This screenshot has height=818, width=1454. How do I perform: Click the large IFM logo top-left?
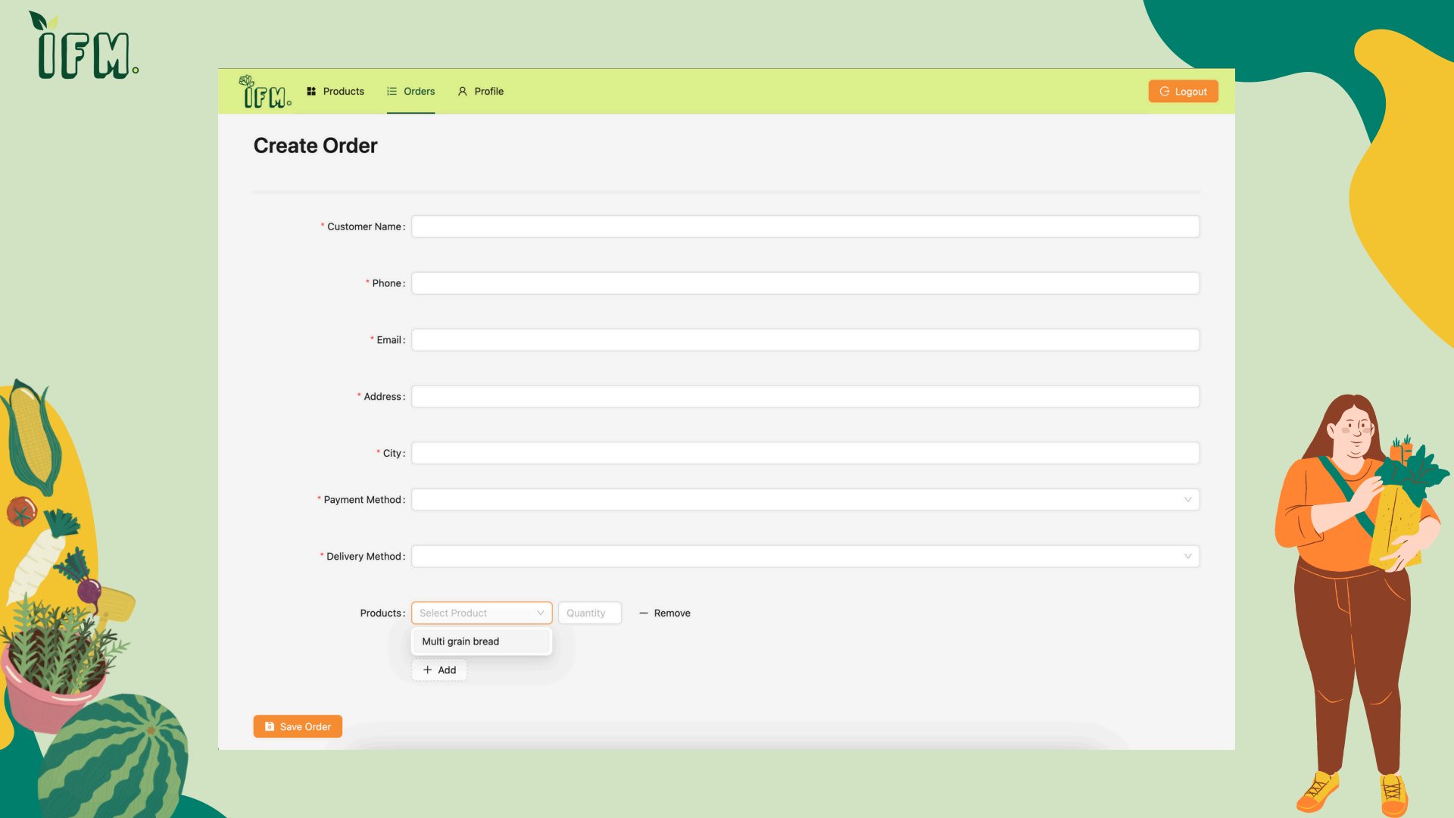click(x=83, y=47)
